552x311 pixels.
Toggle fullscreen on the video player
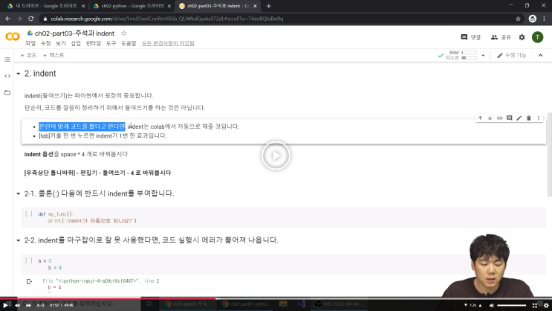pyautogui.click(x=535, y=305)
